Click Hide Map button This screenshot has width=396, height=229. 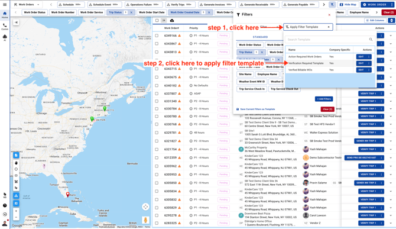(348, 5)
